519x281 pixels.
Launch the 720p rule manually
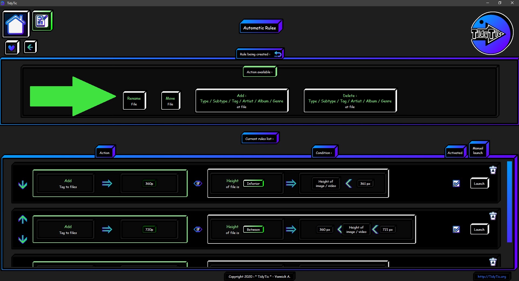(479, 229)
